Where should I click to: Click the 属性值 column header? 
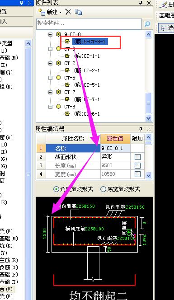click(x=115, y=139)
